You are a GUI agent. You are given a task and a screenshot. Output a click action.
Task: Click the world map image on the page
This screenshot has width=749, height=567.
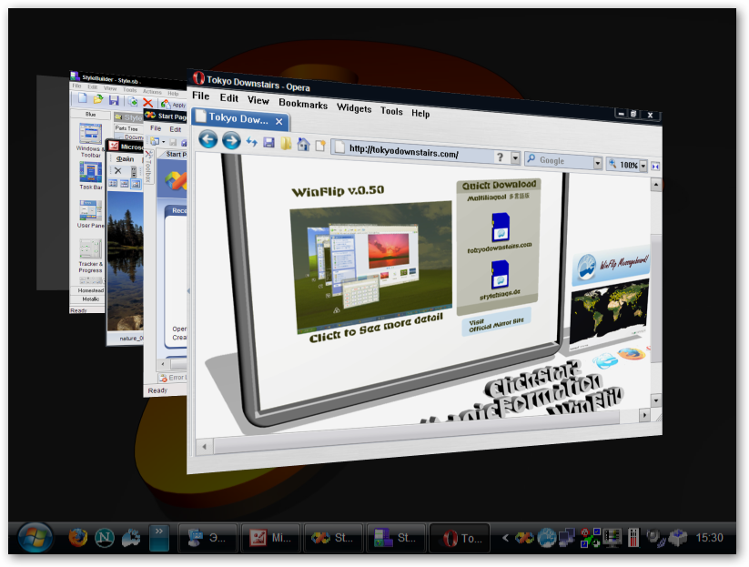pyautogui.click(x=610, y=313)
